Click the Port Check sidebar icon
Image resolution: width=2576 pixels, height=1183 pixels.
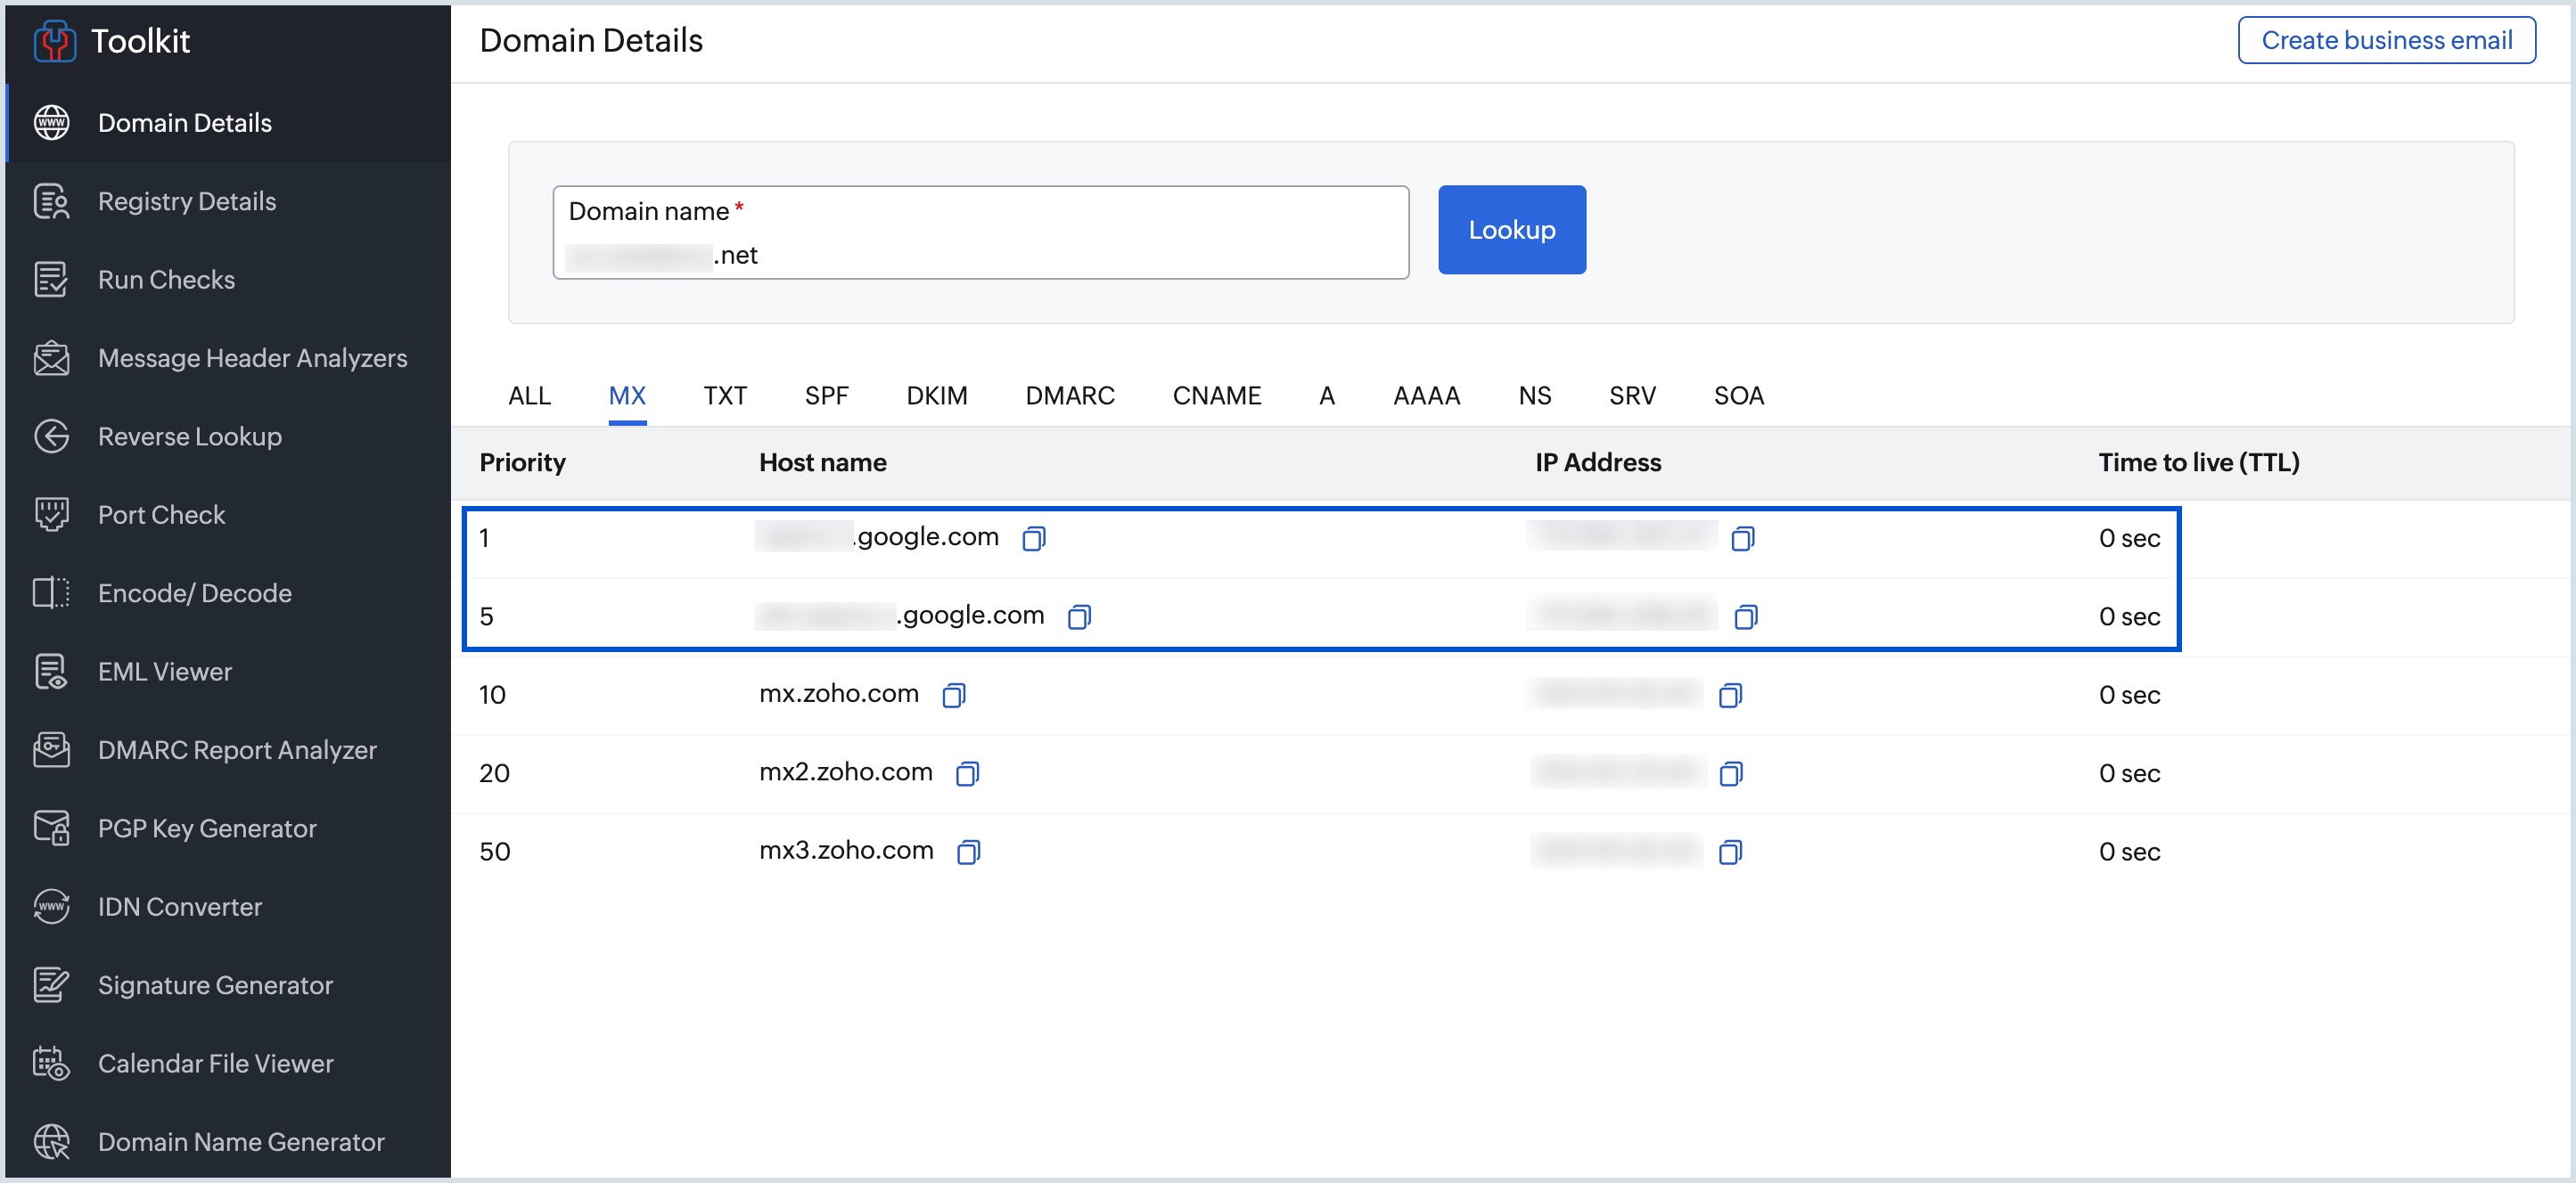point(51,515)
